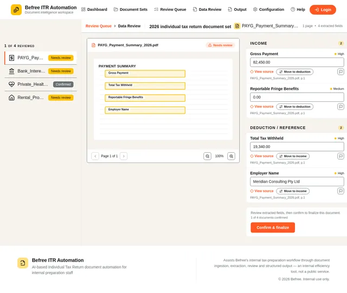
Task: Select Bank_Intere... document in sidebar
Action: tap(41, 71)
